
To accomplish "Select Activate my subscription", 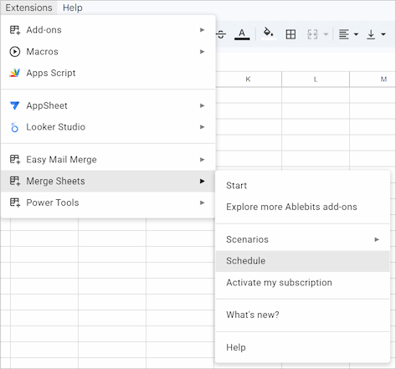I will point(302,283).
